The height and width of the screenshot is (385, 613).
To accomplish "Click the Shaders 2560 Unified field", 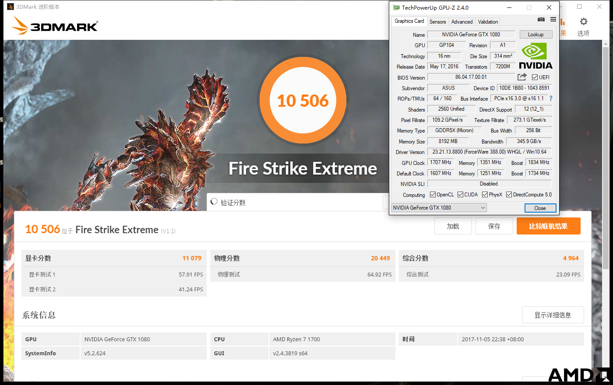I will [x=451, y=109].
